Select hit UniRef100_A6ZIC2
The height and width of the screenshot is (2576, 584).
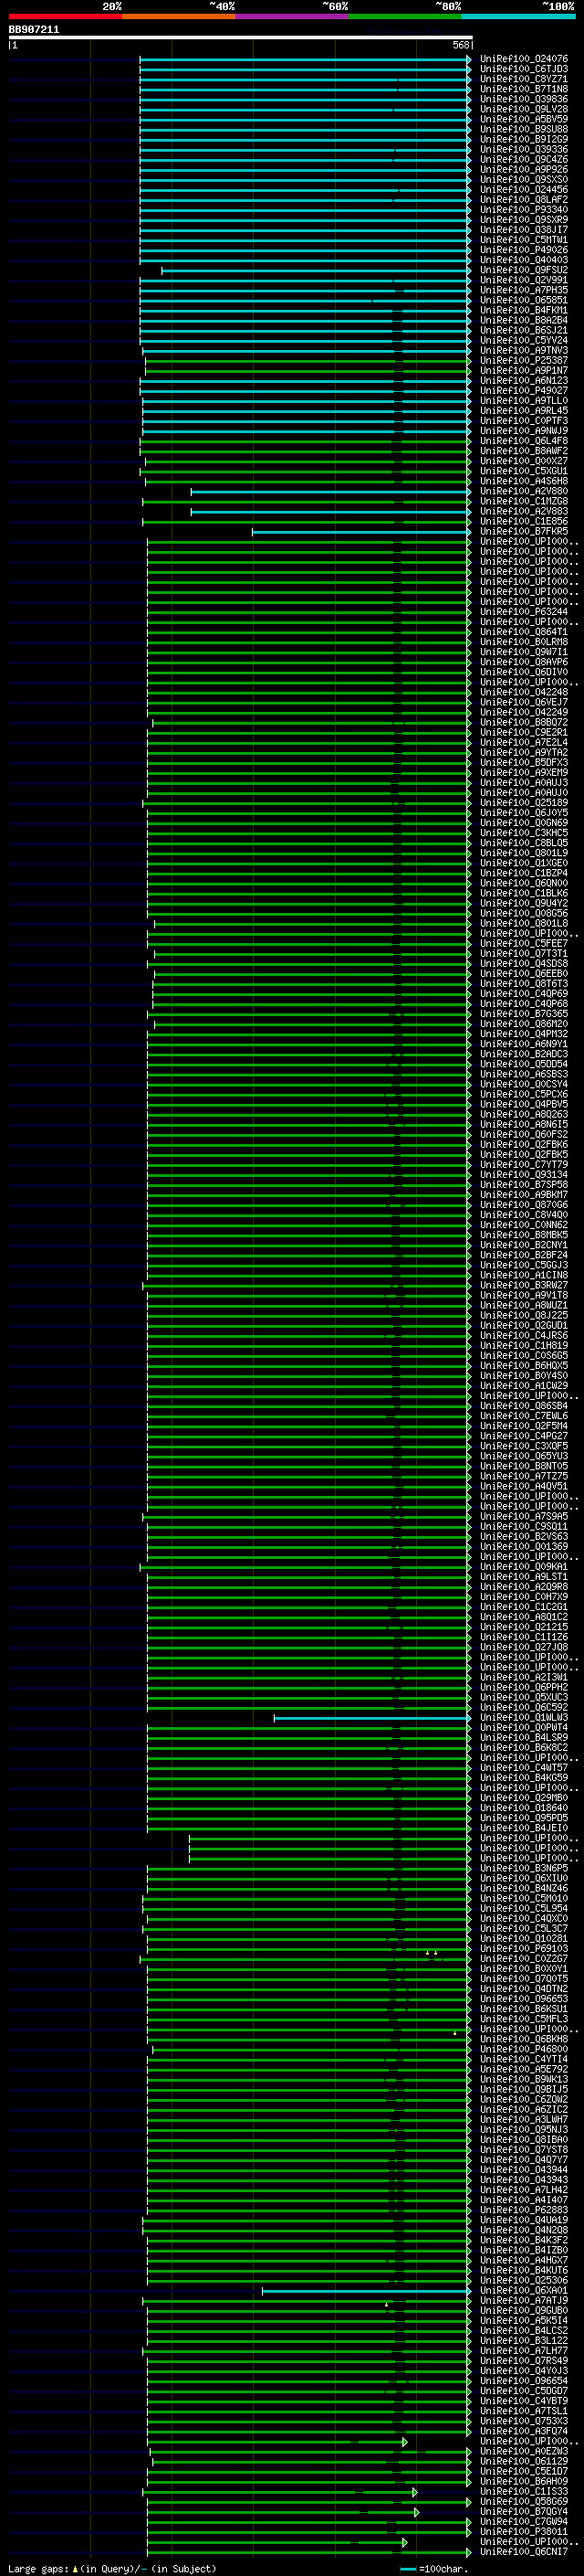tap(524, 2109)
